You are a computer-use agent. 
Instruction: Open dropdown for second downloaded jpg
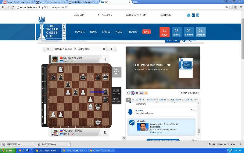pos(69,144)
